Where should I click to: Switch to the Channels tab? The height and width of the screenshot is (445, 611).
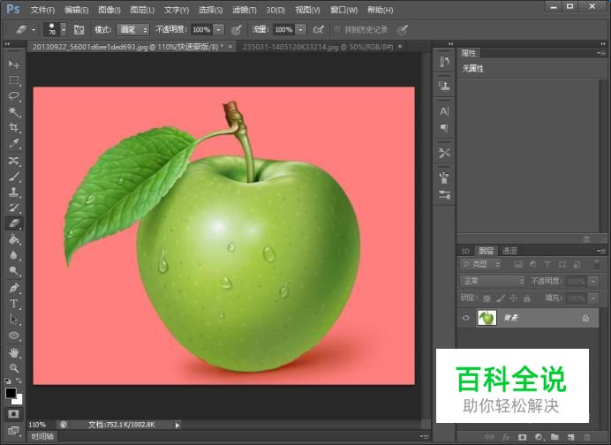click(x=509, y=251)
